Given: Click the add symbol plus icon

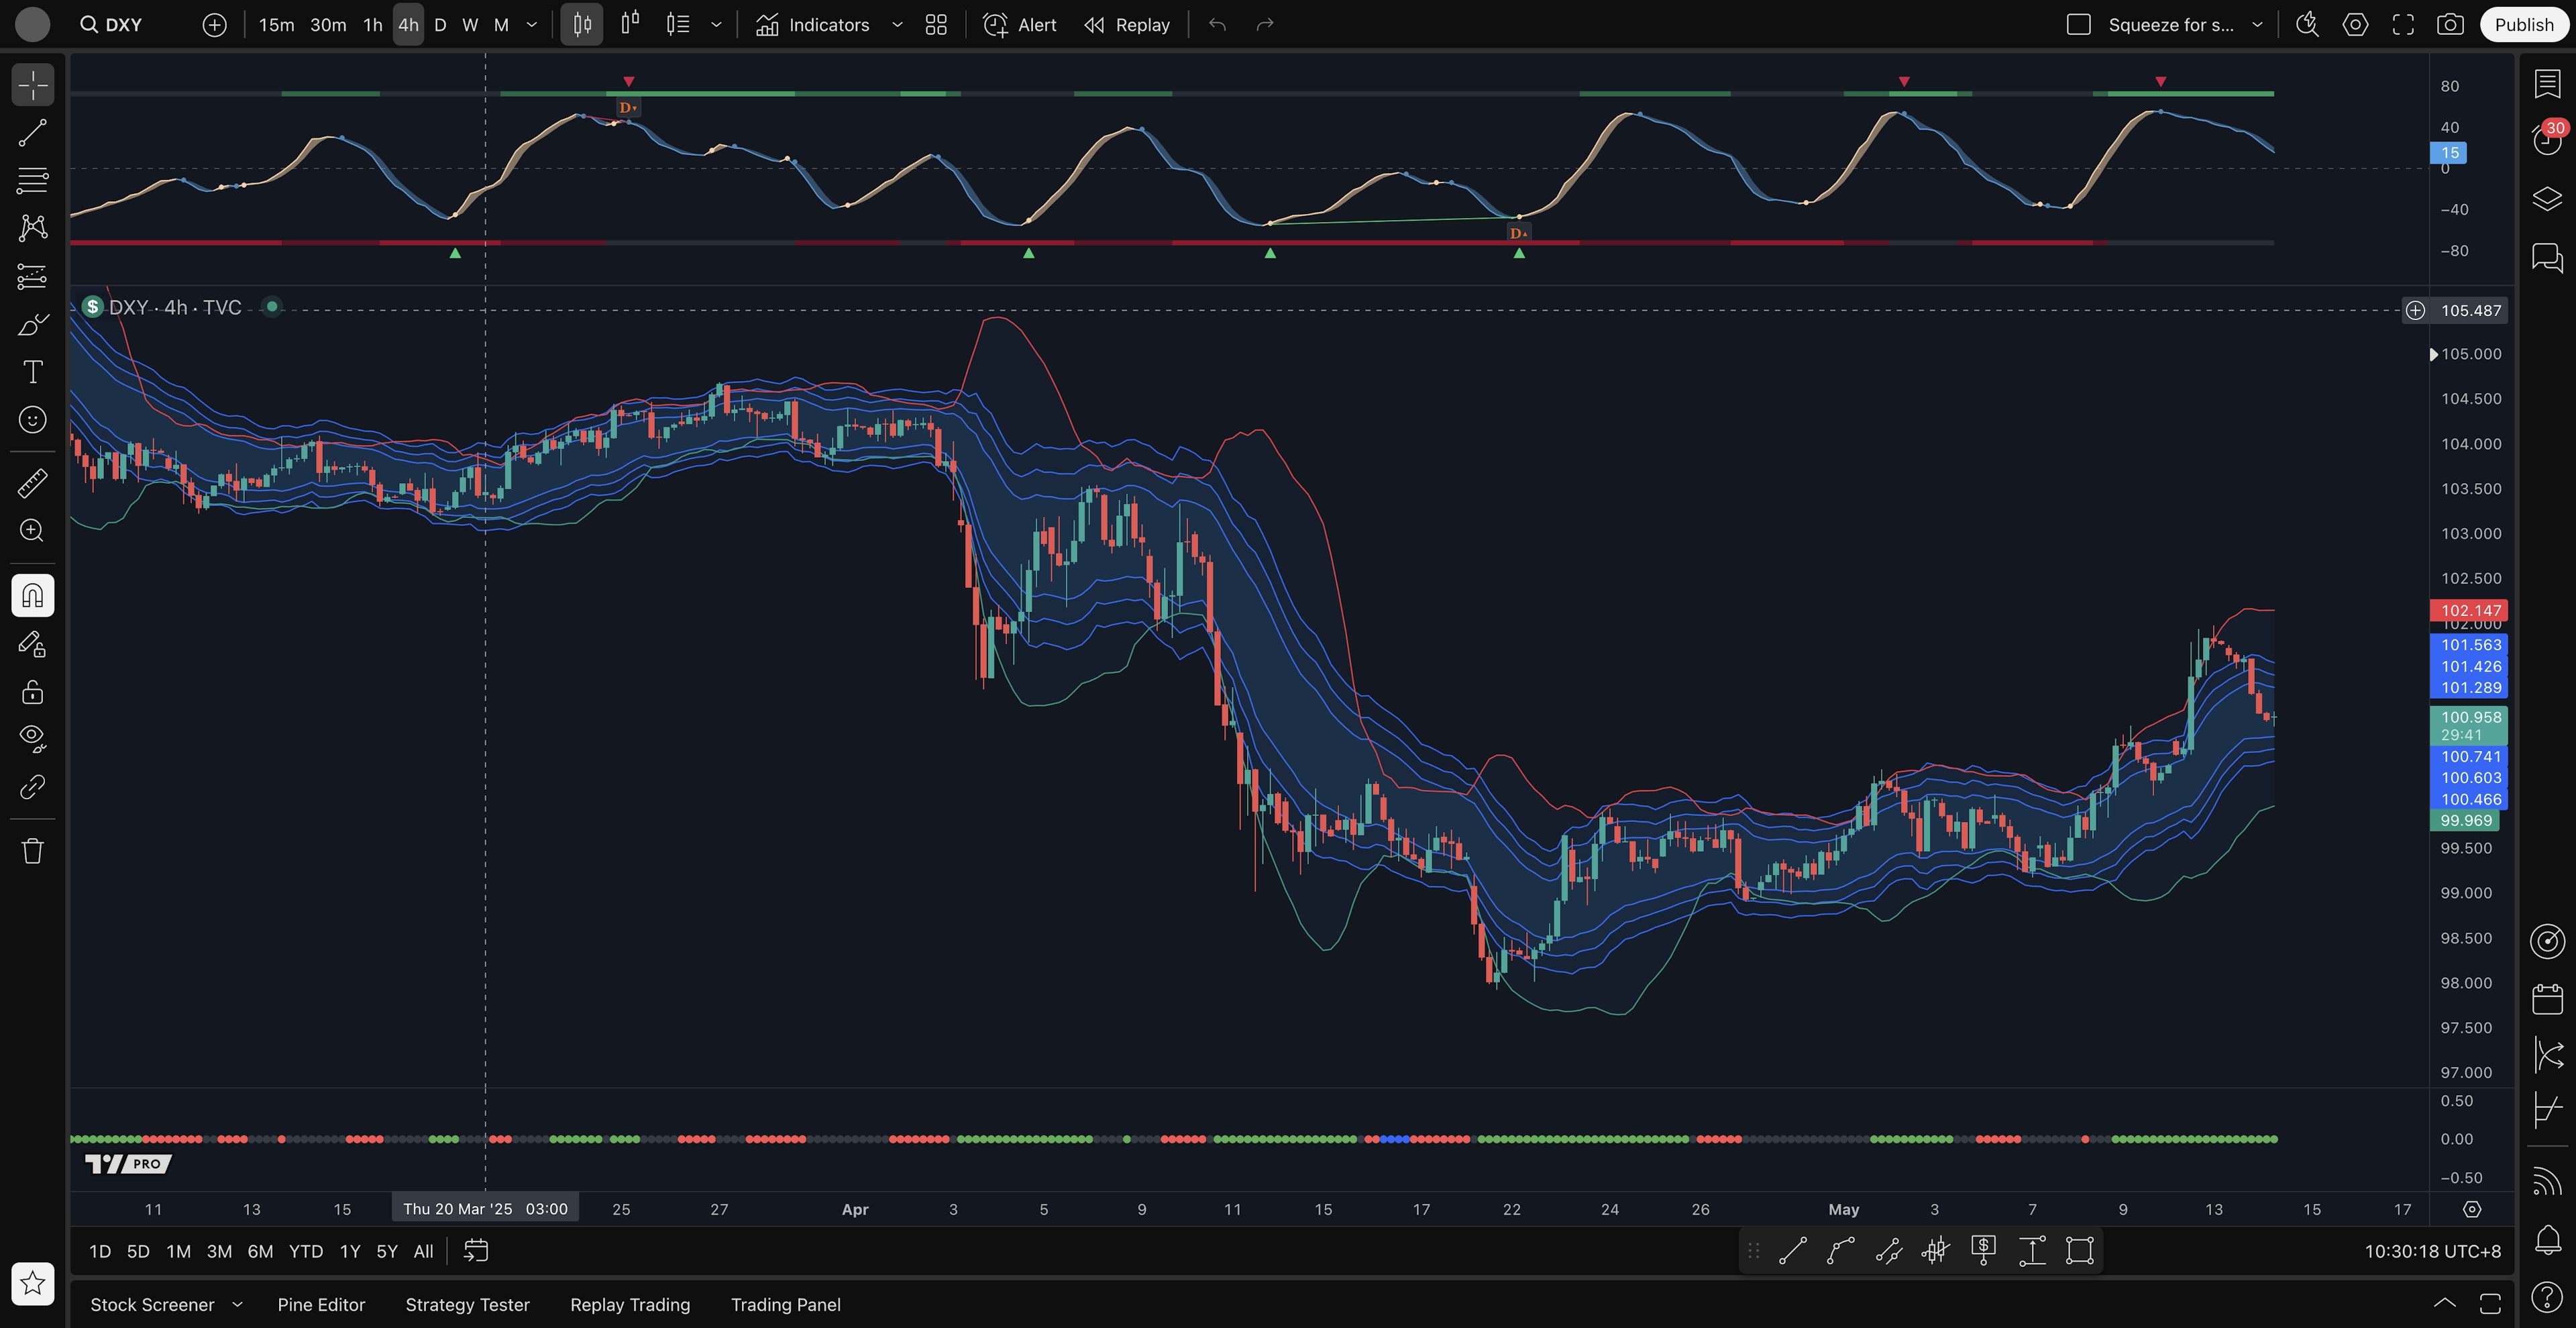Looking at the screenshot, I should tap(214, 25).
